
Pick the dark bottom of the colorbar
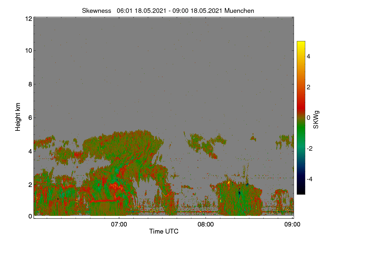coord(301,192)
